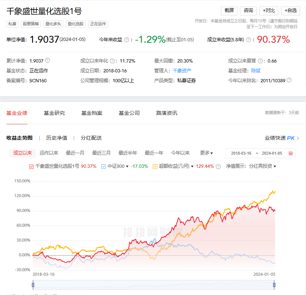This screenshot has height=295, width=306.
Task: Select the 最近半年 period
Action: pyautogui.click(x=128, y=153)
